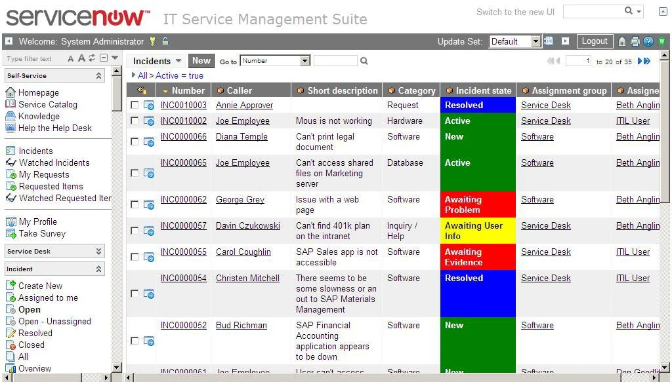Click the Logout button
The image size is (672, 382).
pyautogui.click(x=595, y=41)
